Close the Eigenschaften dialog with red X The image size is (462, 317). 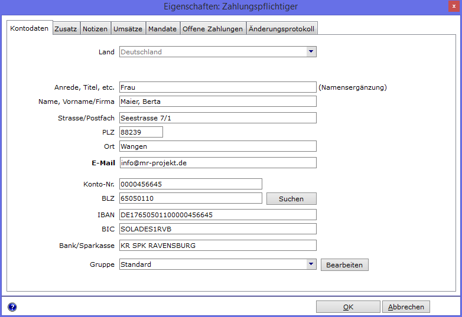coord(454,6)
